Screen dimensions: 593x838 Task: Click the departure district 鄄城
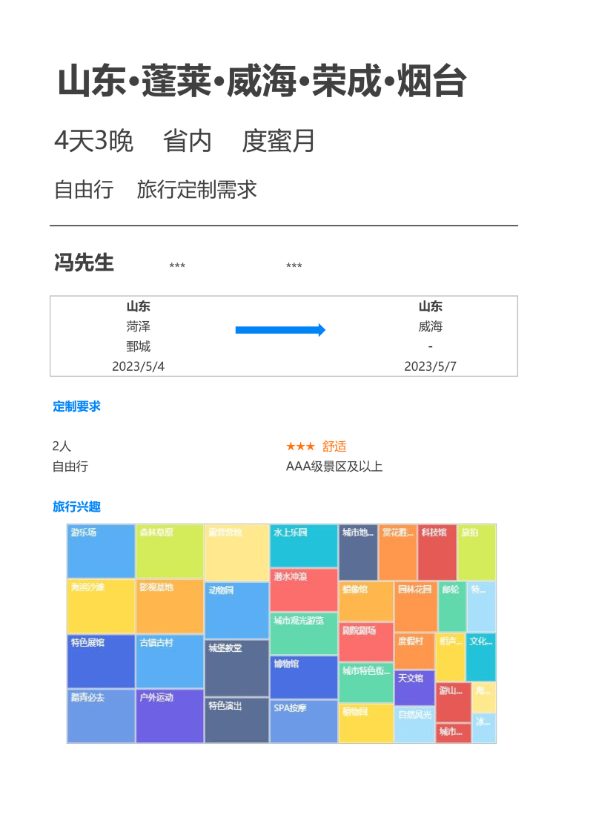[x=139, y=347]
